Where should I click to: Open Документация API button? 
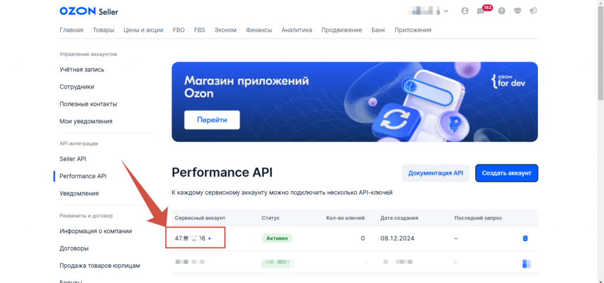pyautogui.click(x=436, y=173)
